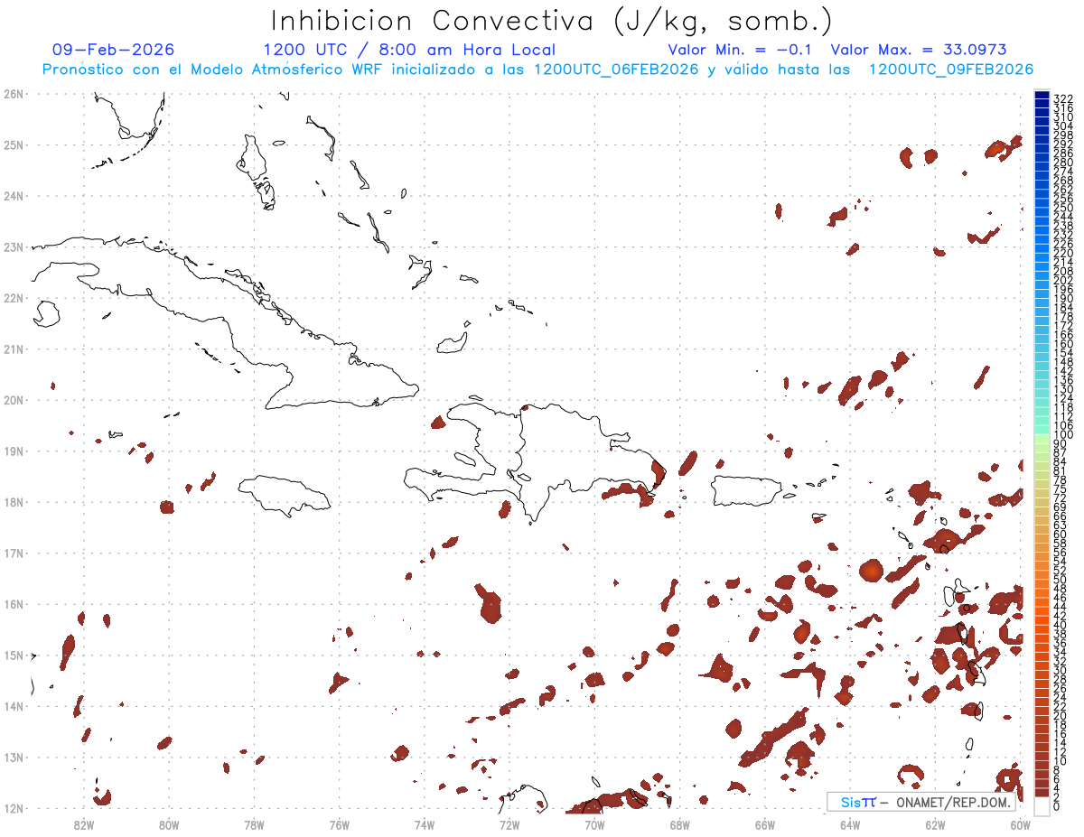
Task: Click the 82W longitude axis label
Action: pos(84,824)
